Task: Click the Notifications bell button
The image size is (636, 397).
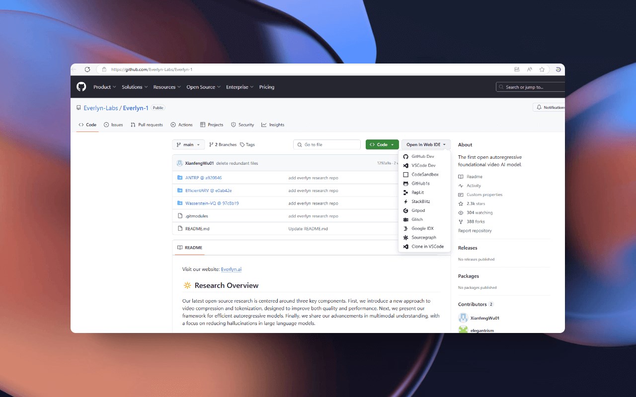Action: point(549,107)
